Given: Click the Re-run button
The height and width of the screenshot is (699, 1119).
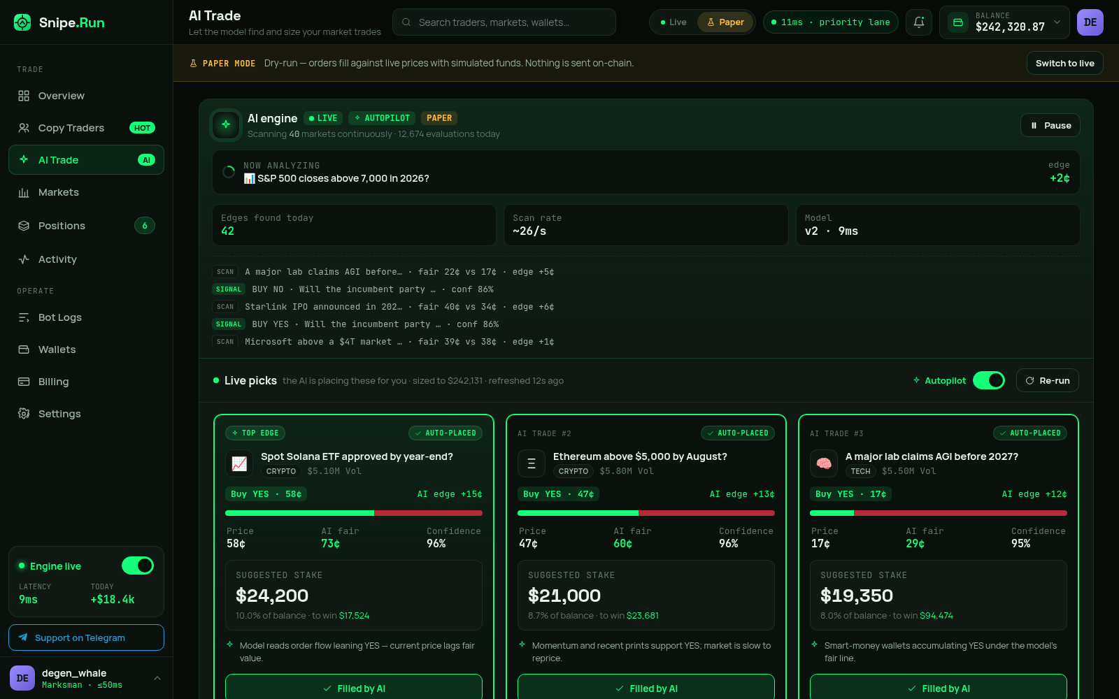Looking at the screenshot, I should click(1047, 380).
